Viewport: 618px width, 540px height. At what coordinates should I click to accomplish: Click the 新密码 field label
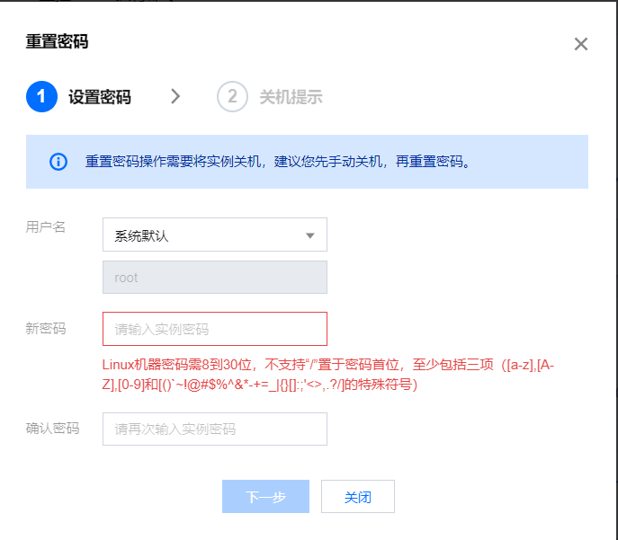tap(46, 329)
